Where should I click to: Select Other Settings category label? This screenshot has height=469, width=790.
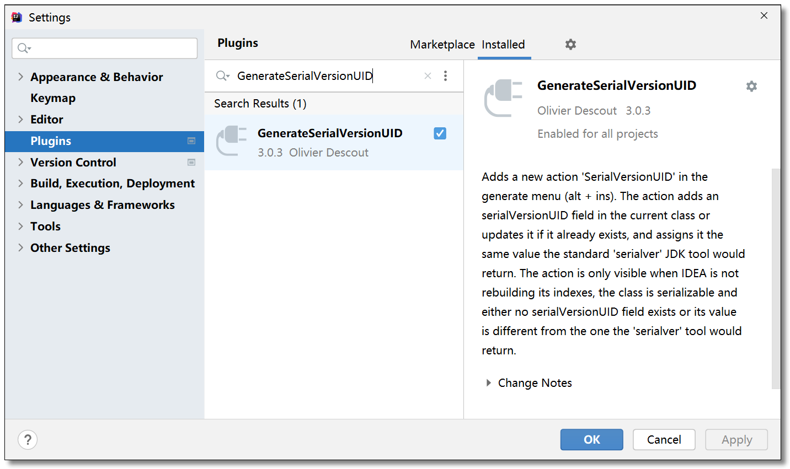pos(70,248)
